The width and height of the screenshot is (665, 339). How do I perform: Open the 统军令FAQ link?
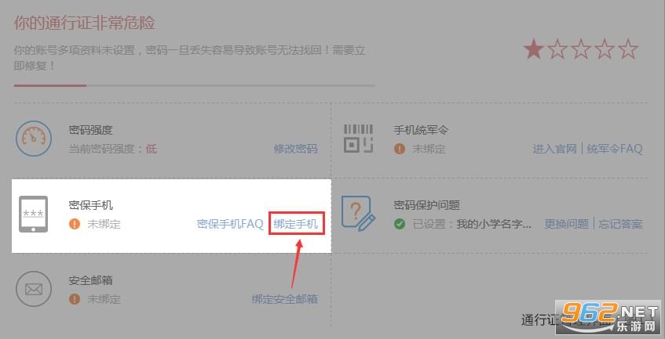tap(615, 149)
